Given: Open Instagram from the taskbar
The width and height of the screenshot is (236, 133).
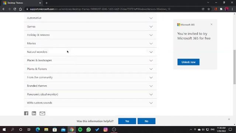Looking at the screenshot, I should (x=105, y=130).
